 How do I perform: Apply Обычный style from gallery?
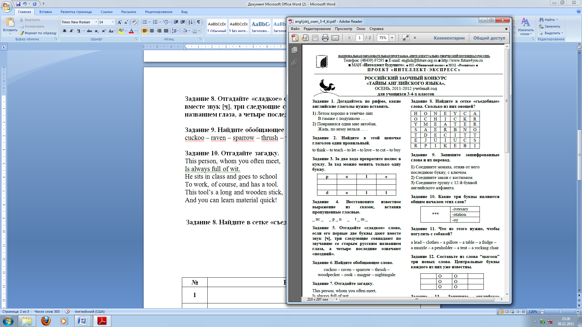tap(217, 27)
